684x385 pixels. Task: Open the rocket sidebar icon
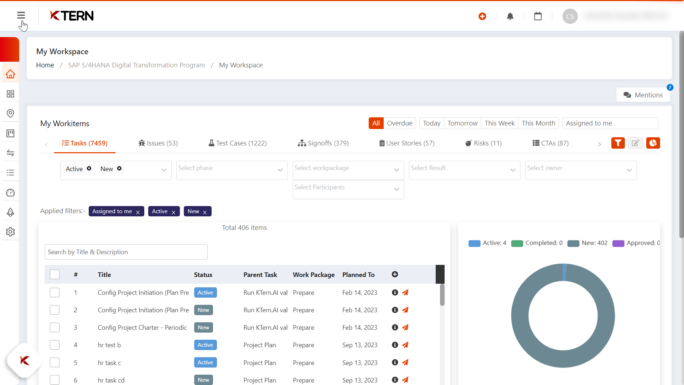[10, 212]
